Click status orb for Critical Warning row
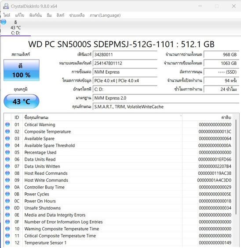Screen dimensions: 241x248 (x=7, y=124)
